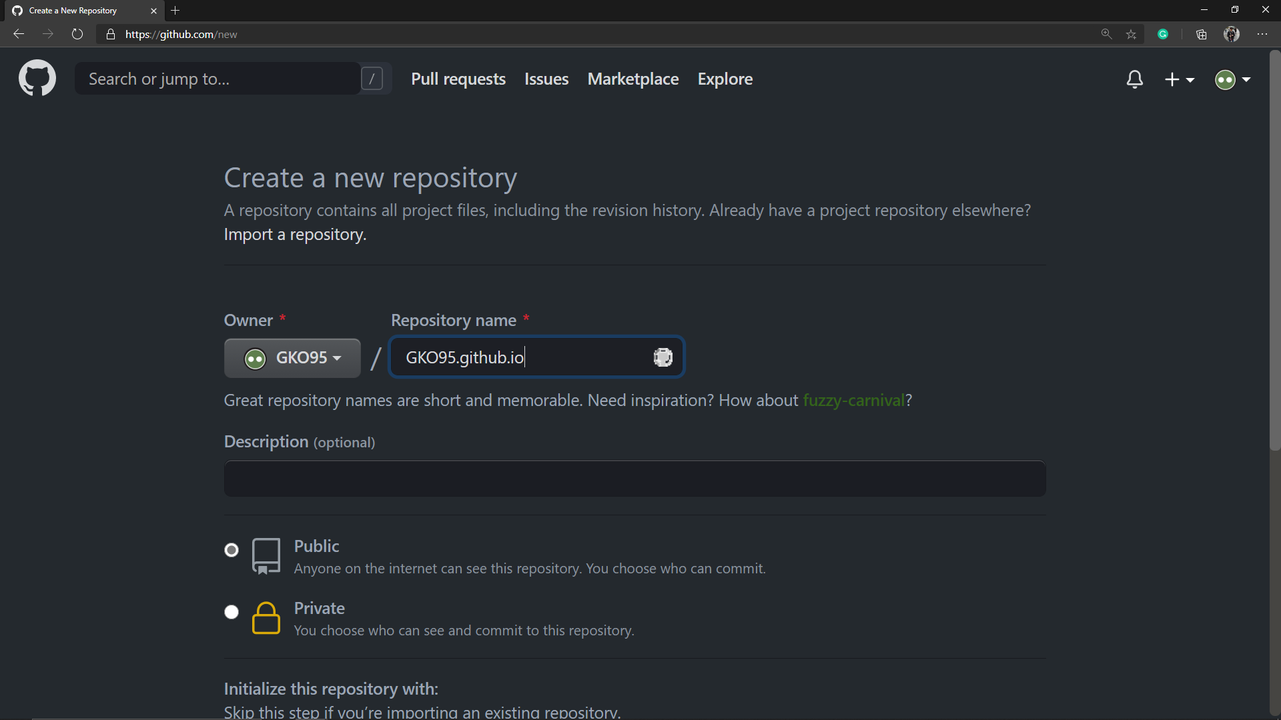The height and width of the screenshot is (720, 1281).
Task: Add page to favorites star icon
Action: coord(1131,34)
